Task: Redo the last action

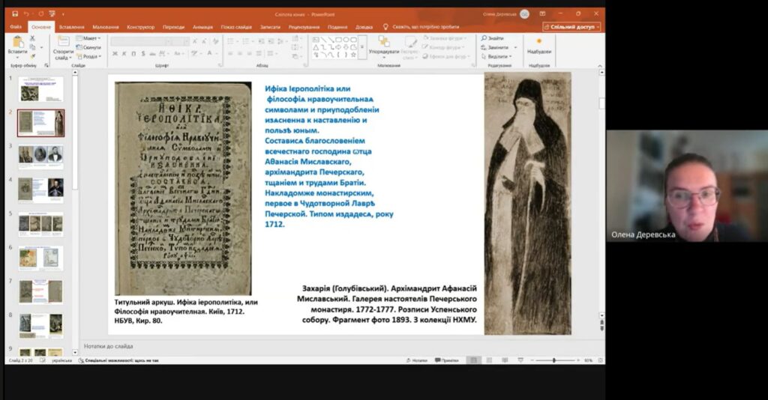Action: click(40, 13)
